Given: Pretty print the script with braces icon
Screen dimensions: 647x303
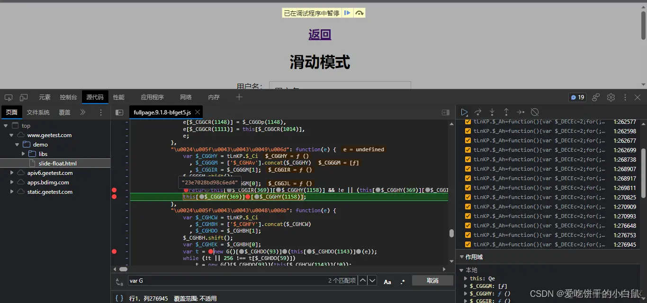Looking at the screenshot, I should (119, 298).
